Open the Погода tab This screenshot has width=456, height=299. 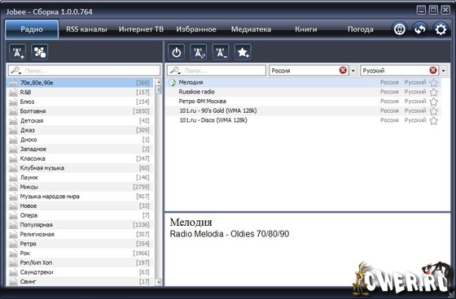coord(360,29)
